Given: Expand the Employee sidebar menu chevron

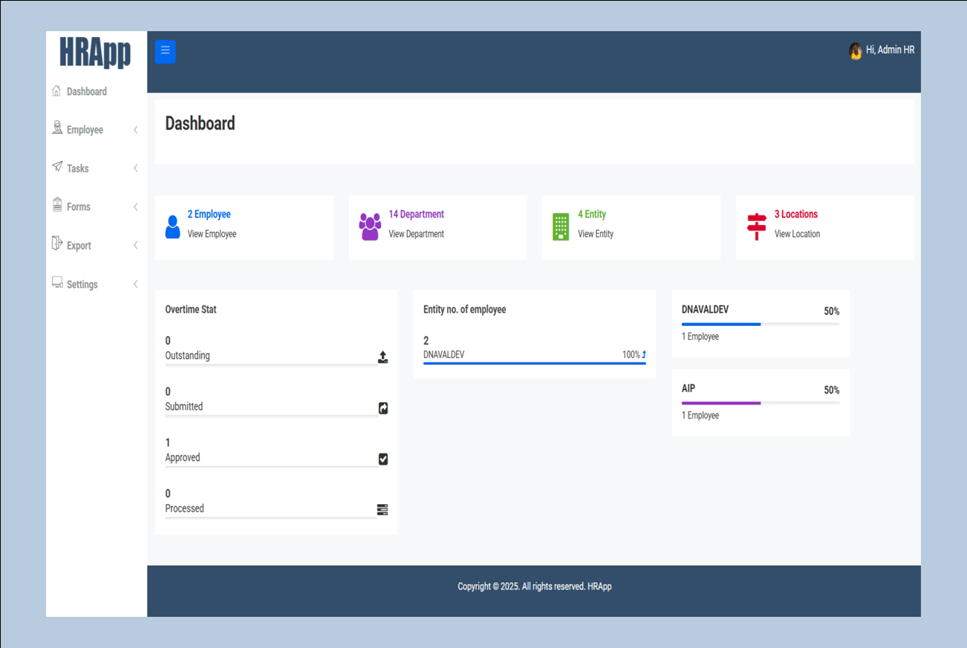Looking at the screenshot, I should tap(135, 130).
